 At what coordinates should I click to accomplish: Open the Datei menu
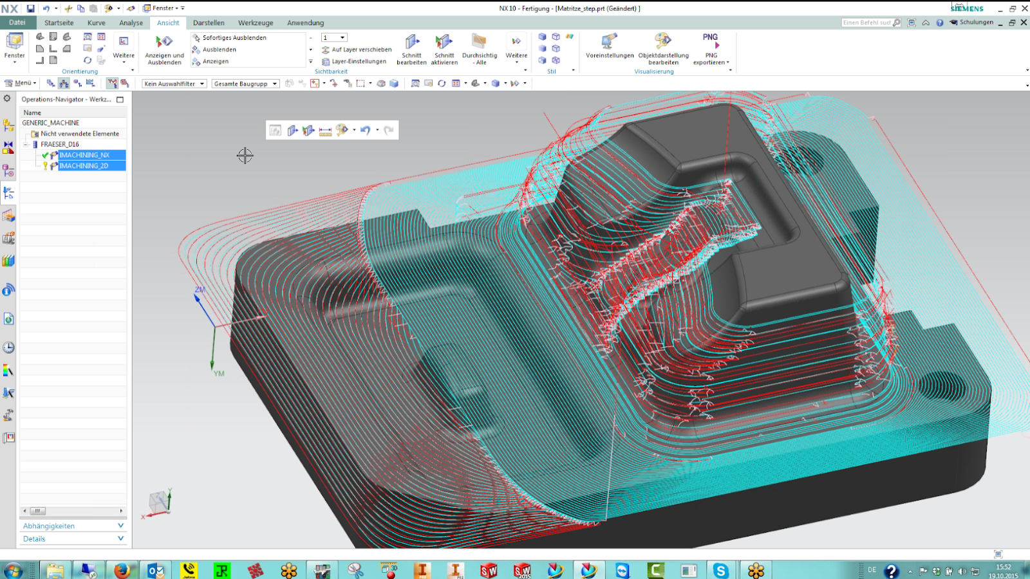(x=17, y=23)
